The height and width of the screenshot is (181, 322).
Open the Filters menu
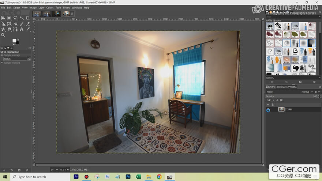tap(66, 7)
